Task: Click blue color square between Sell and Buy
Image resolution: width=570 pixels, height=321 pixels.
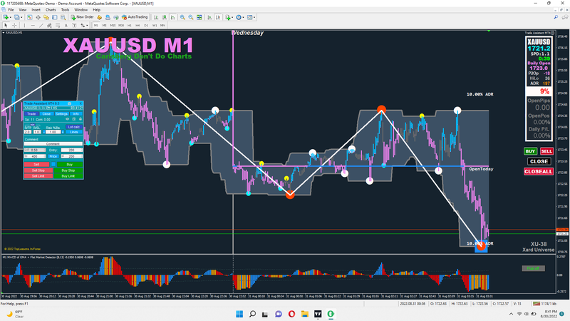Action: pos(53,164)
